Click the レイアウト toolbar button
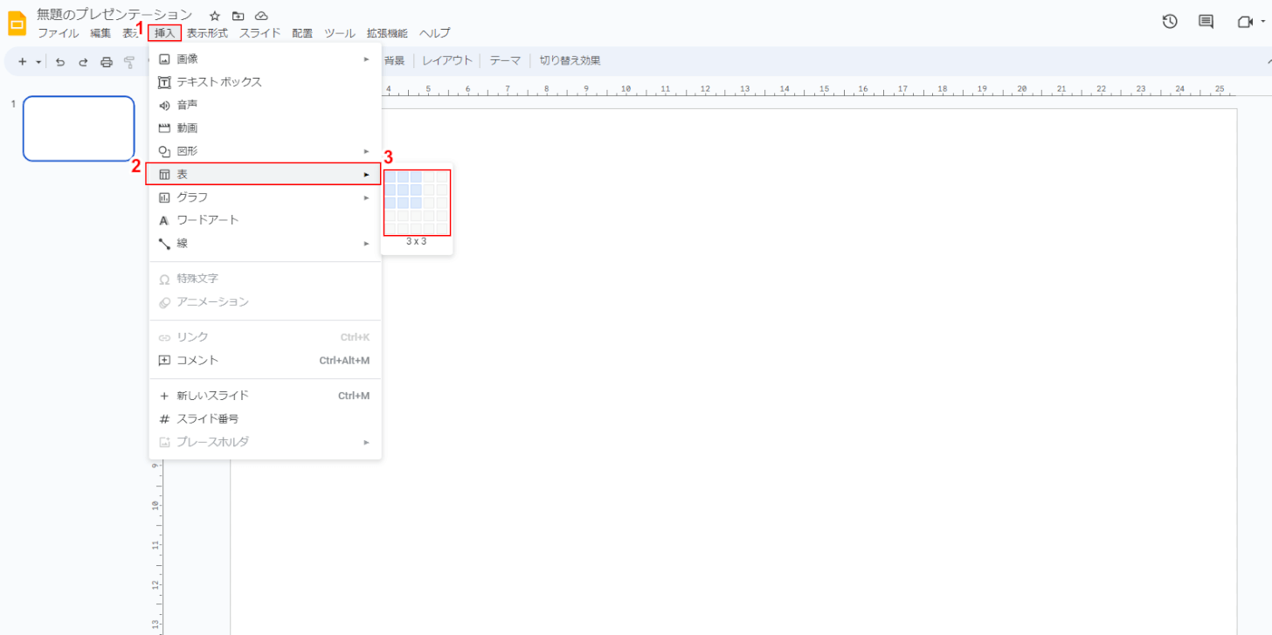 tap(447, 61)
